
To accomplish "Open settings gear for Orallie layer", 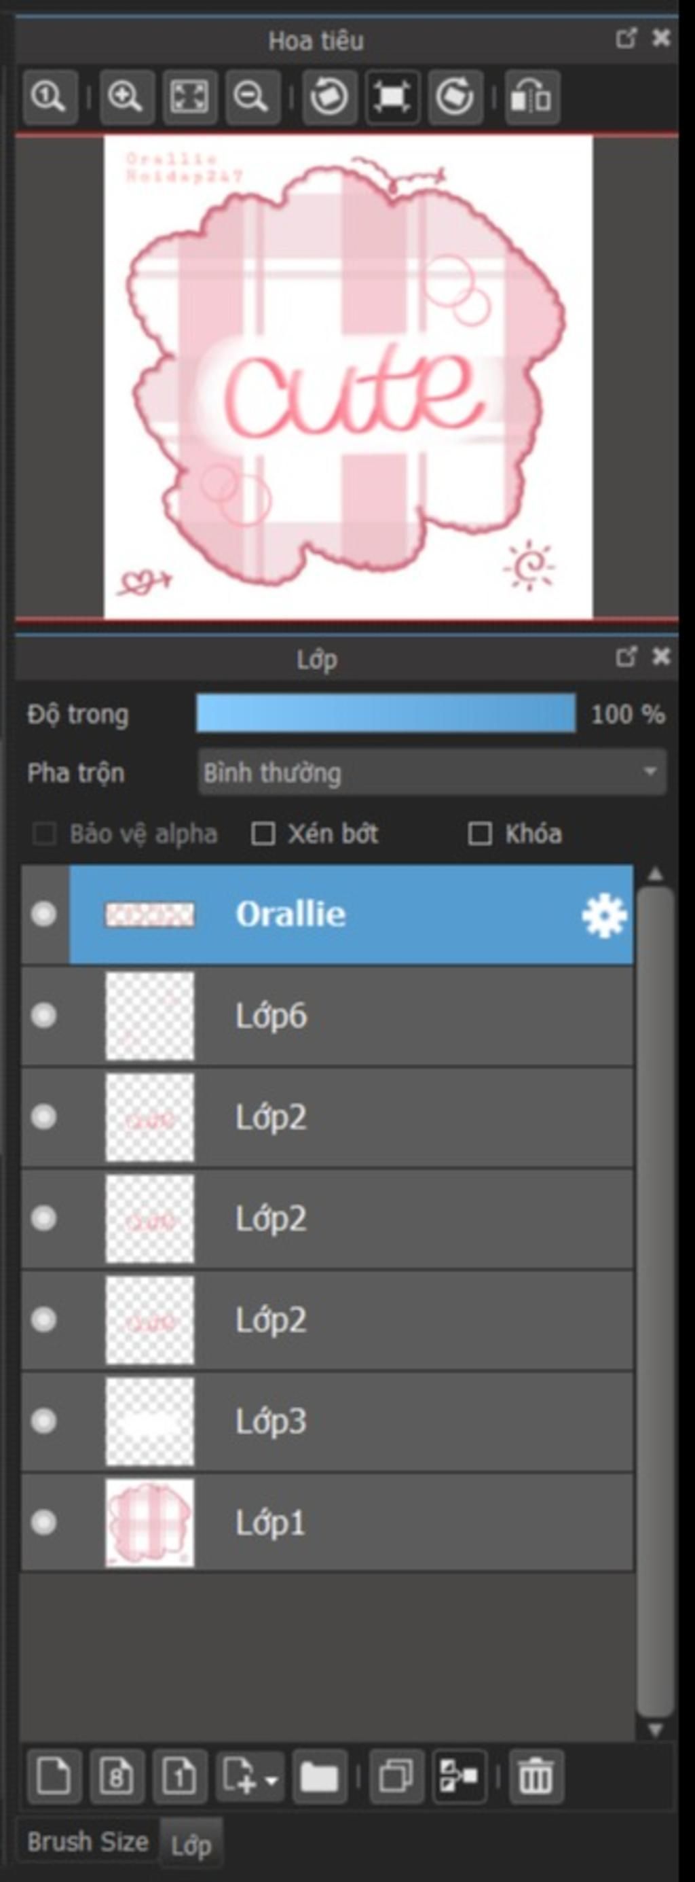I will [604, 915].
